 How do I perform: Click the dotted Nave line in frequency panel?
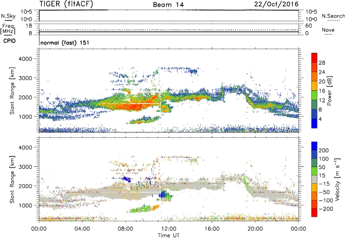(x=169, y=30)
